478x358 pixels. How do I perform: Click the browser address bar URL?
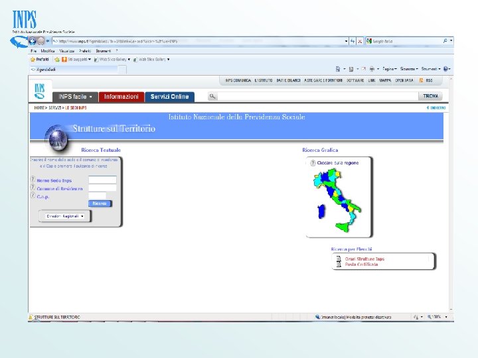click(198, 41)
